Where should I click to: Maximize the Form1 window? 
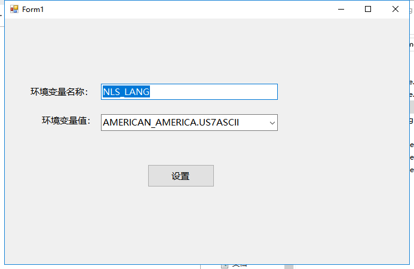click(368, 10)
